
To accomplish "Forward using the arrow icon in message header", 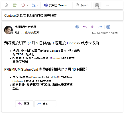I will coord(100,27).
